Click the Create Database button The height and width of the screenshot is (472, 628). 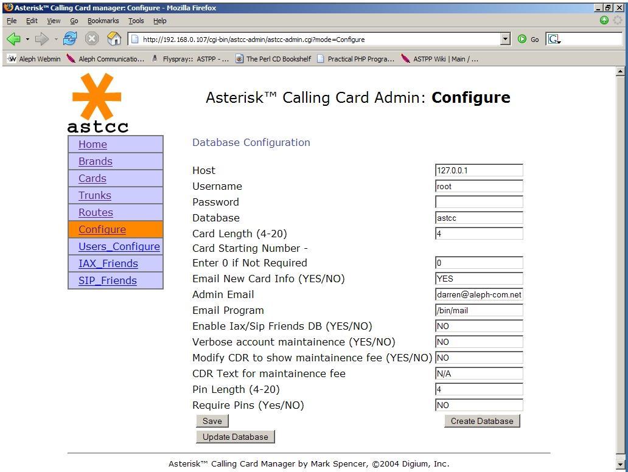tap(481, 421)
